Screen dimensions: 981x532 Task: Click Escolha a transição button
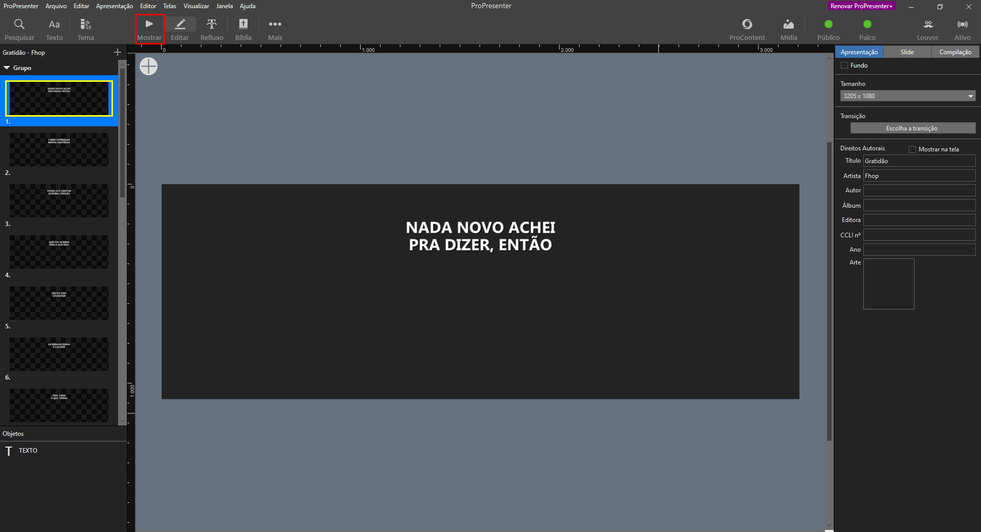click(x=913, y=128)
